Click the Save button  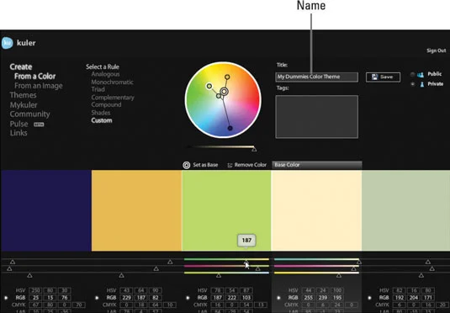(x=383, y=77)
